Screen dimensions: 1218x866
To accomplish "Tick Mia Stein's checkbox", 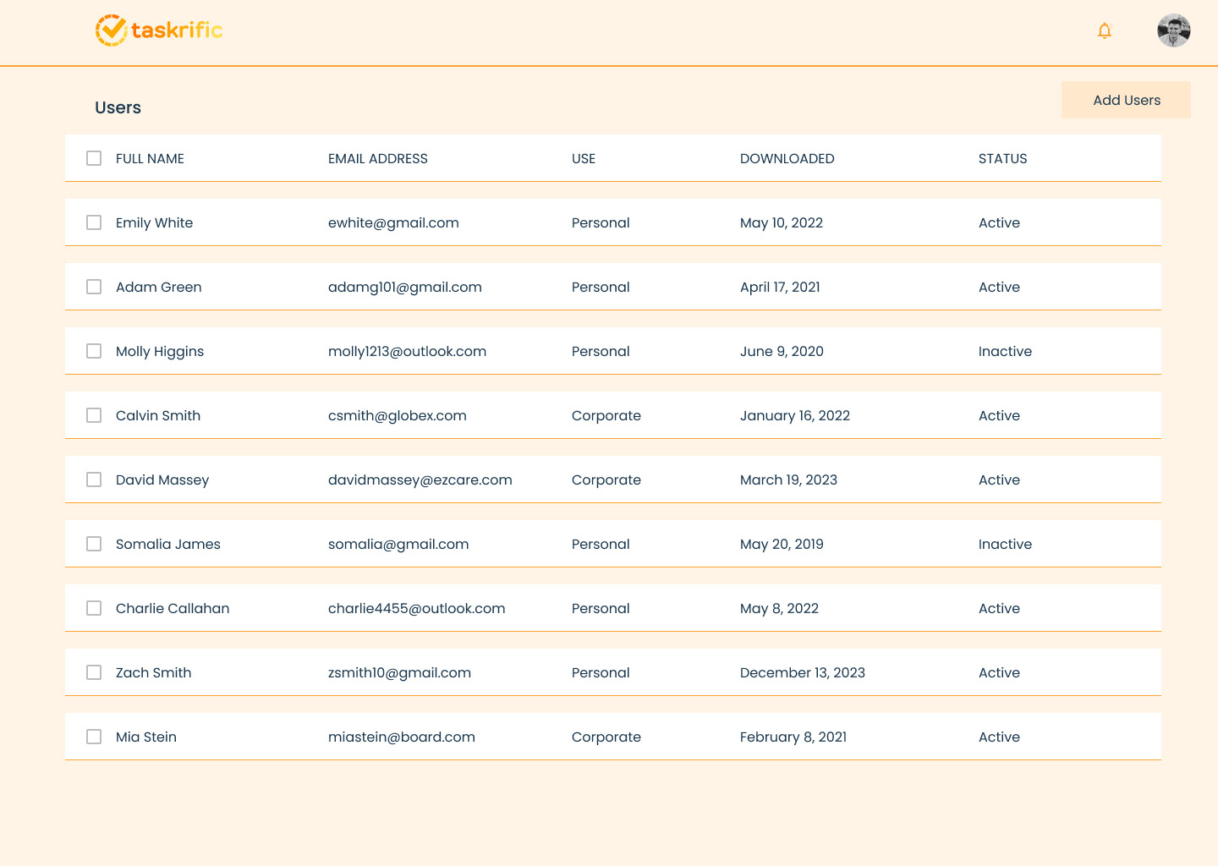I will tap(94, 737).
